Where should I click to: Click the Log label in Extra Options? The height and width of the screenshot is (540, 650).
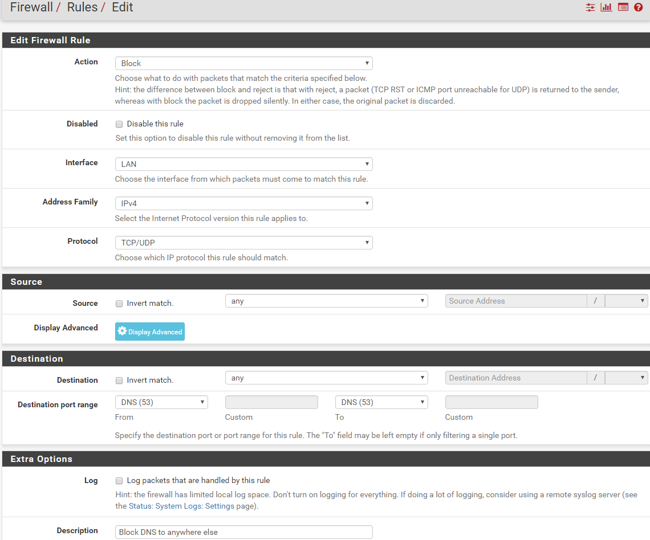coord(91,481)
